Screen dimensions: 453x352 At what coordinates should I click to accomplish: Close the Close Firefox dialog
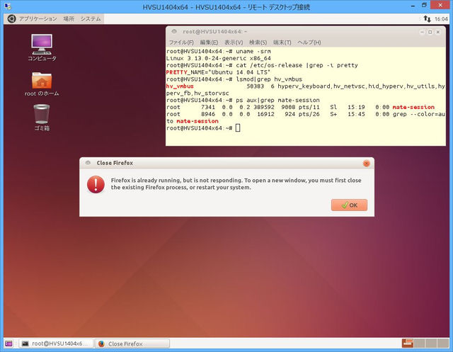pos(367,164)
